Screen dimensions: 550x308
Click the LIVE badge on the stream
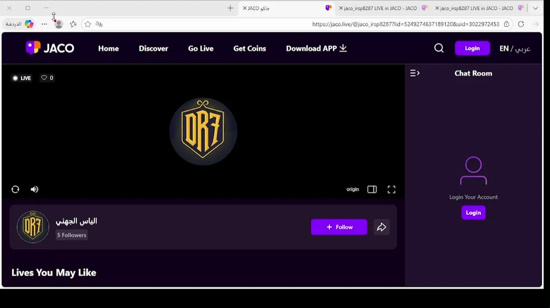click(22, 78)
